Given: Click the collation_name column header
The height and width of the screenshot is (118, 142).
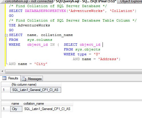Looking at the screenshot, I should [x=48, y=104].
